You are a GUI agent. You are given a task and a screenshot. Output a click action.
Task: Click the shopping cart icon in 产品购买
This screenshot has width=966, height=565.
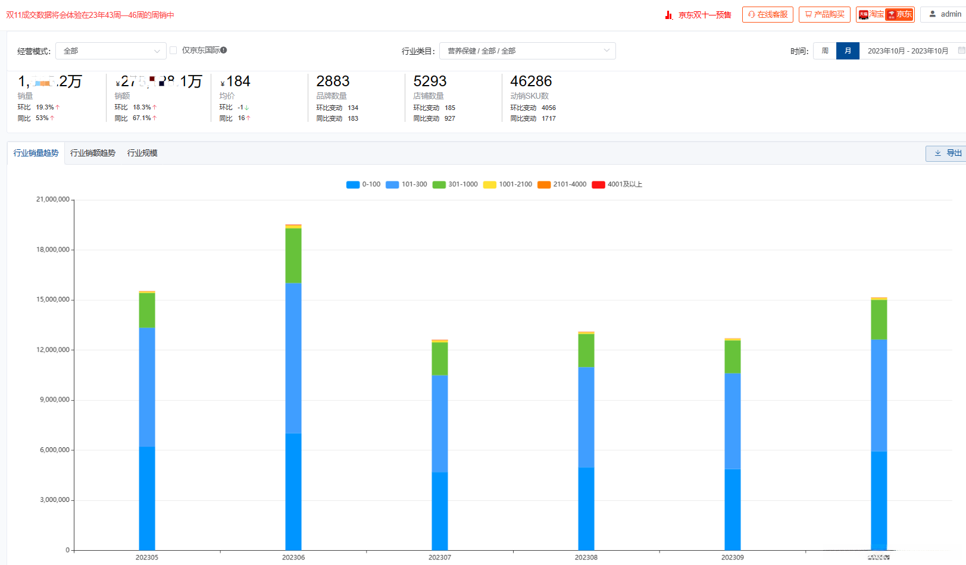808,14
